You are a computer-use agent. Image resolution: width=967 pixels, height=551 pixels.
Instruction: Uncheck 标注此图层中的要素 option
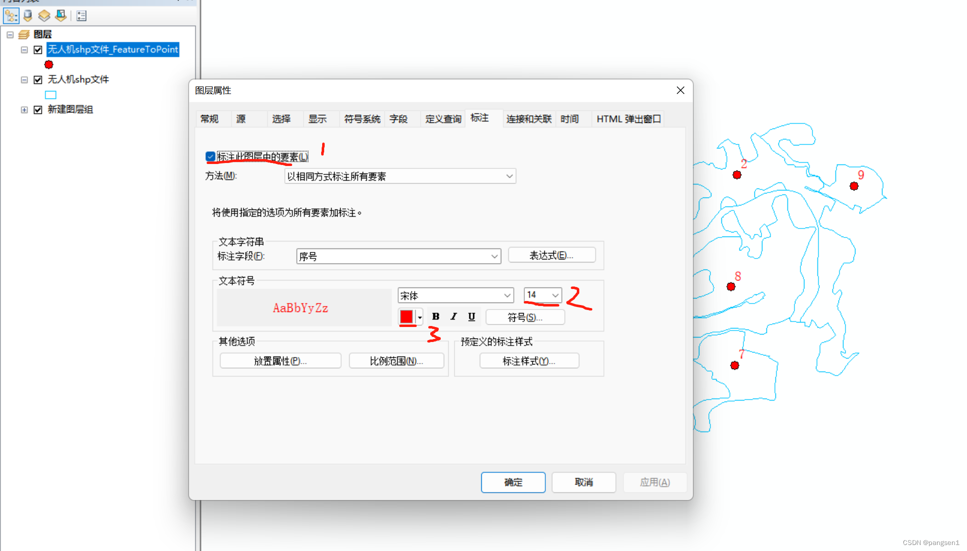(x=210, y=156)
